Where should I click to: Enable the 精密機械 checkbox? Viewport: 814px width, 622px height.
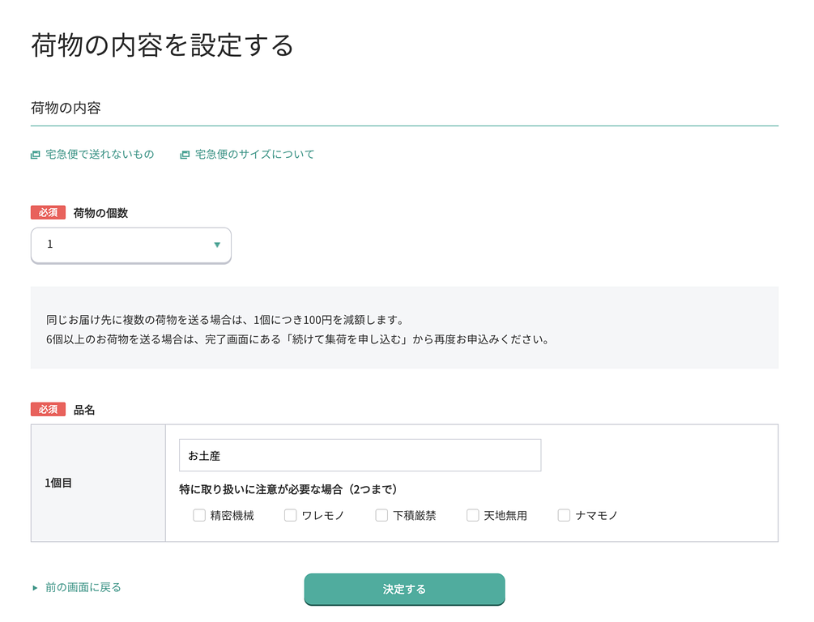(x=198, y=514)
